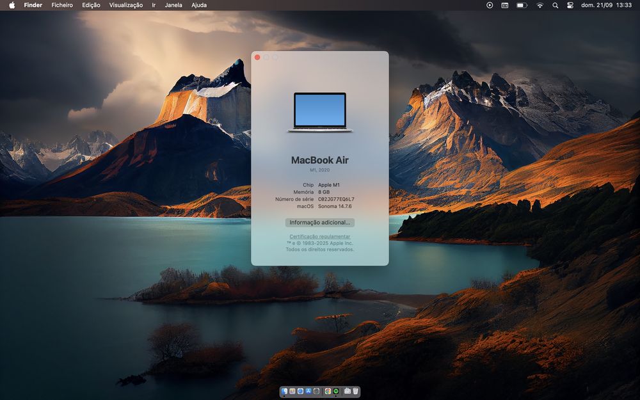Open the second Dock app icon
The width and height of the screenshot is (640, 400).
click(x=292, y=391)
